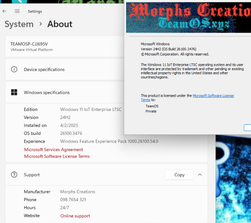The height and width of the screenshot is (223, 251).
Task: Click the TeamOS licensee name in dialog
Action: pyautogui.click(x=152, y=106)
